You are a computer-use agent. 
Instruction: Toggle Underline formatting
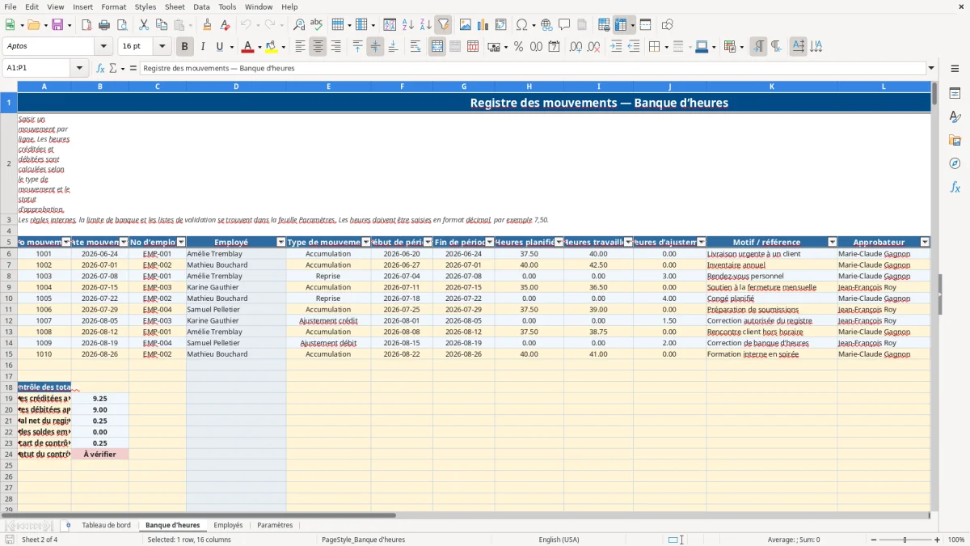point(219,47)
